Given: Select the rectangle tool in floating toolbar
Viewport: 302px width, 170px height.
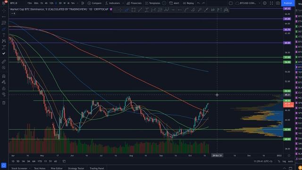Looking at the screenshot, I should click(133, 10).
